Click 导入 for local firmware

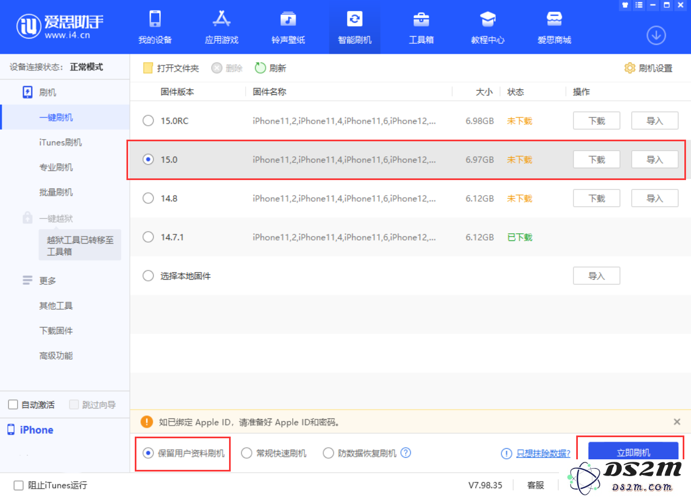coord(596,276)
